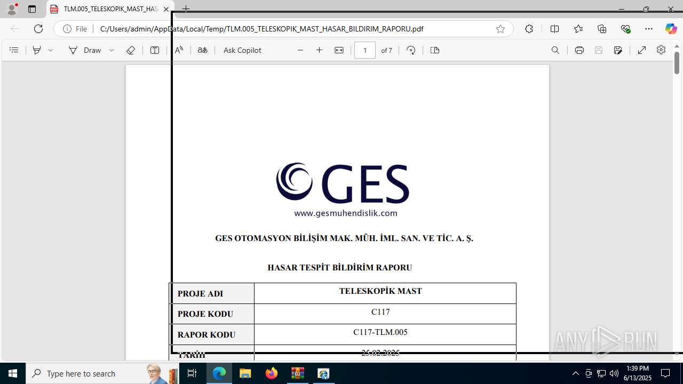Refresh the current page
The width and height of the screenshot is (683, 384).
tap(38, 29)
